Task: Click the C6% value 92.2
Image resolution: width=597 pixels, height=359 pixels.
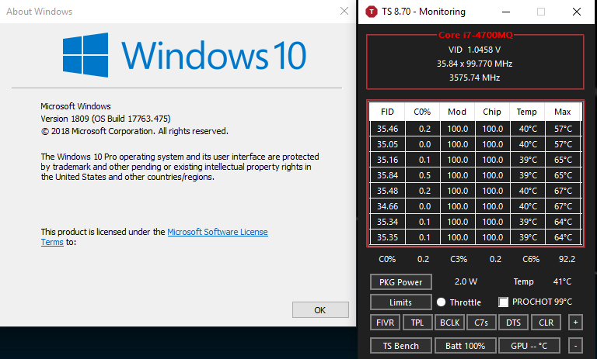Action: point(567,259)
